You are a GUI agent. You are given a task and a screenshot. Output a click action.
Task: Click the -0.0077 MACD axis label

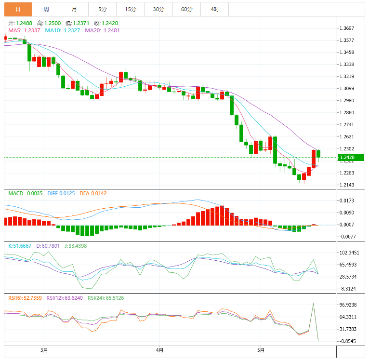[x=347, y=237]
